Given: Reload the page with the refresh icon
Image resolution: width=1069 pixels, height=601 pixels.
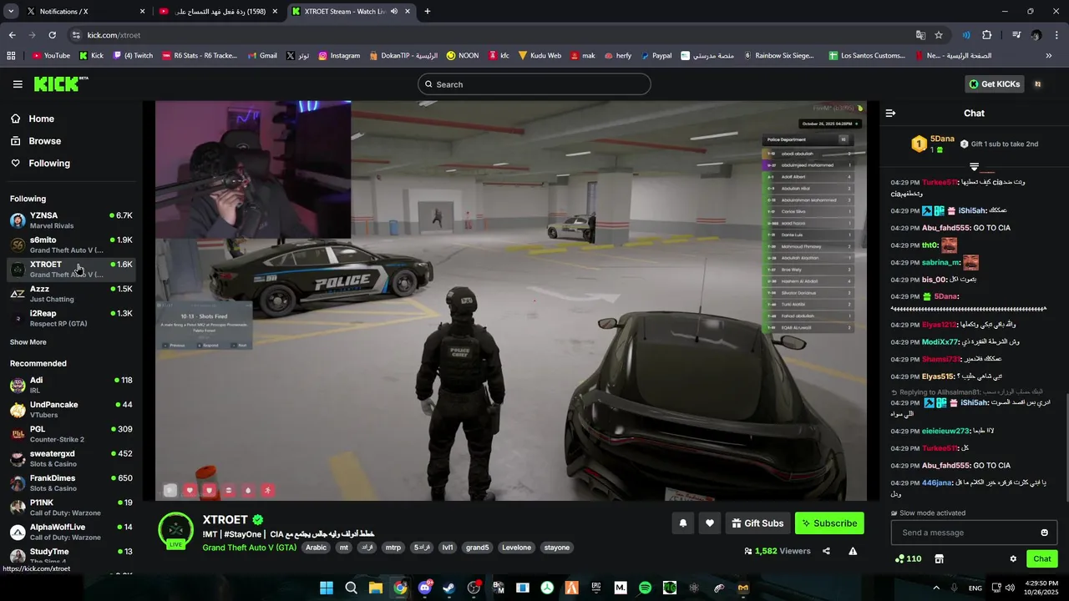Looking at the screenshot, I should tap(52, 35).
